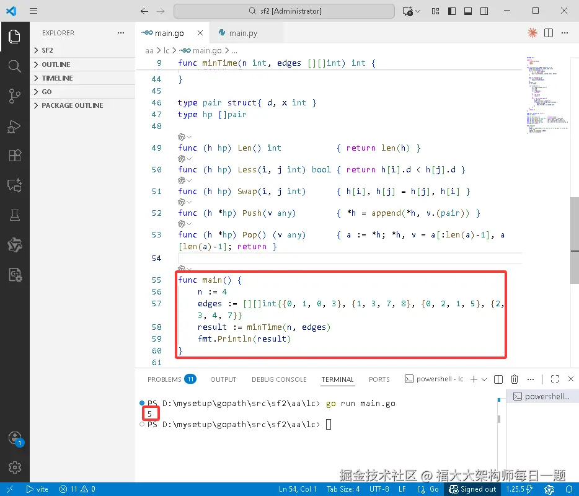This screenshot has height=496, width=579.
Task: Open Explorer views and more actions ellipsis
Action: coord(121,33)
